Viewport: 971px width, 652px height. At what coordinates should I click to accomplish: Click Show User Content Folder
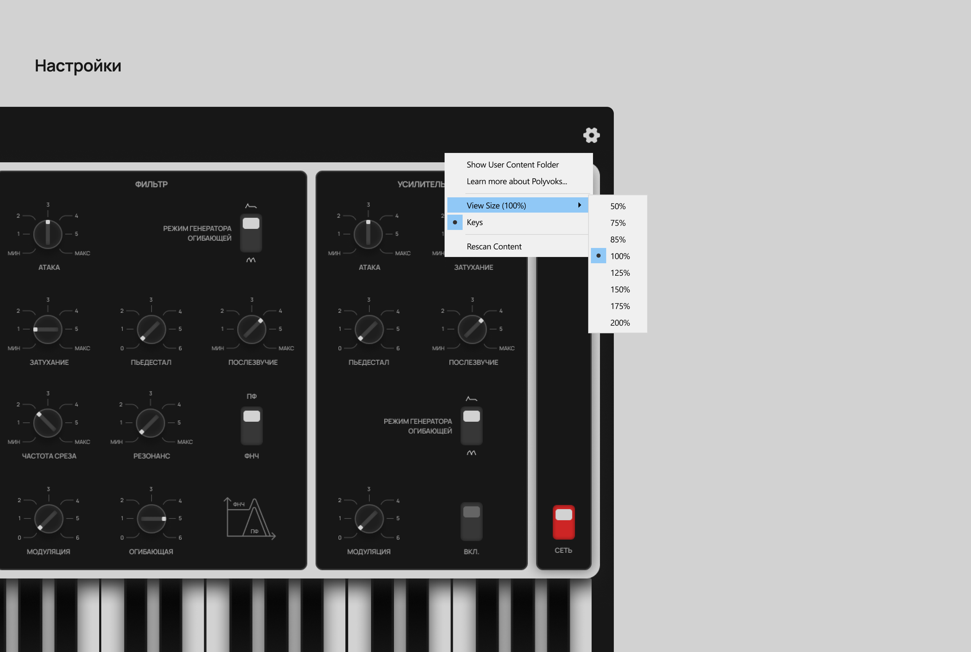click(x=512, y=165)
